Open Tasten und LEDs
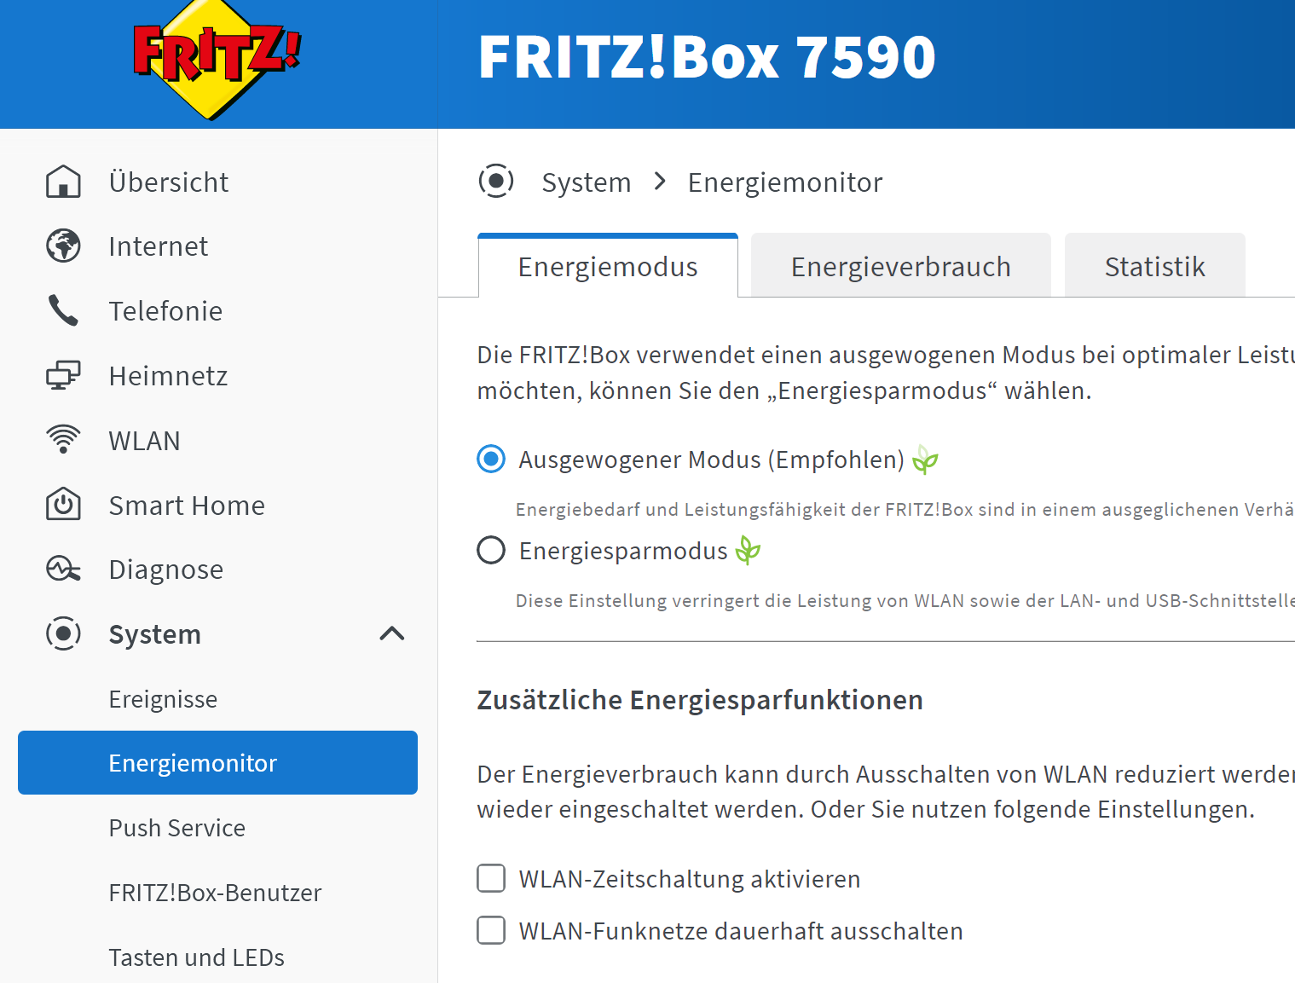The image size is (1295, 983). click(197, 957)
